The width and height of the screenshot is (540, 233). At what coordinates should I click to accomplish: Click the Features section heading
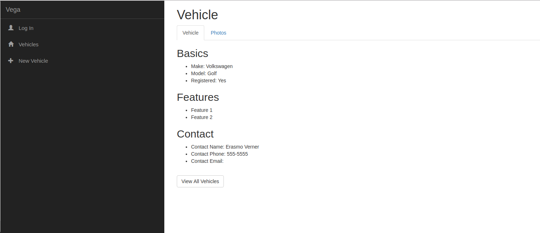pos(198,97)
